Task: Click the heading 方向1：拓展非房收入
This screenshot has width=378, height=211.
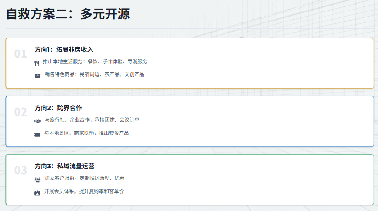Action: tap(64, 50)
